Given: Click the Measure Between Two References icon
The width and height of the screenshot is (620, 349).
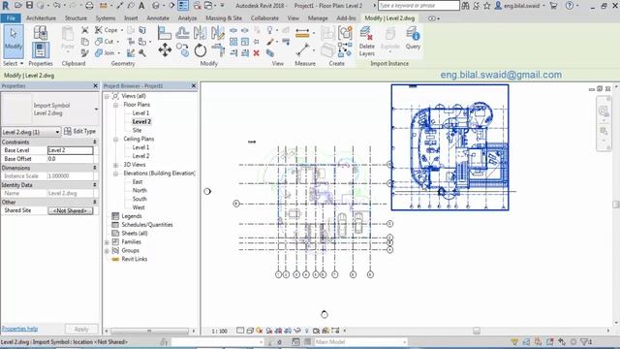Looking at the screenshot, I should pos(302,49).
